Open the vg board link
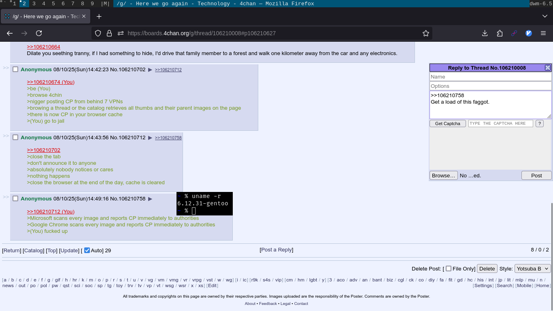 [150, 280]
